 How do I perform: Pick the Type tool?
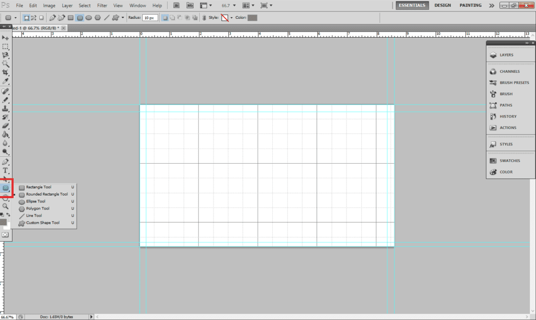coord(6,170)
